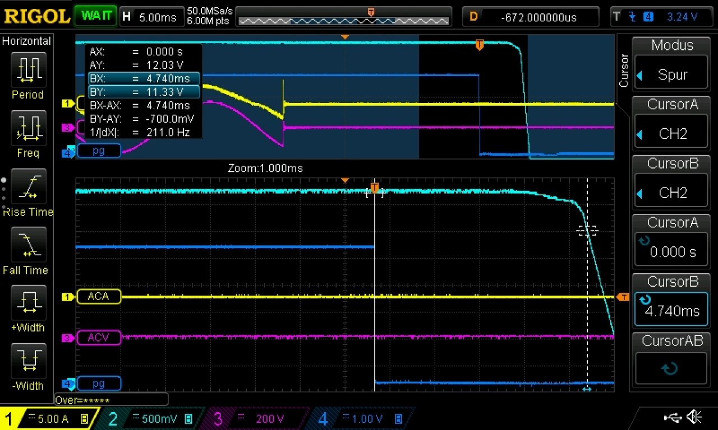Click the USB connection status icon
This screenshot has width=718, height=430.
[x=672, y=417]
